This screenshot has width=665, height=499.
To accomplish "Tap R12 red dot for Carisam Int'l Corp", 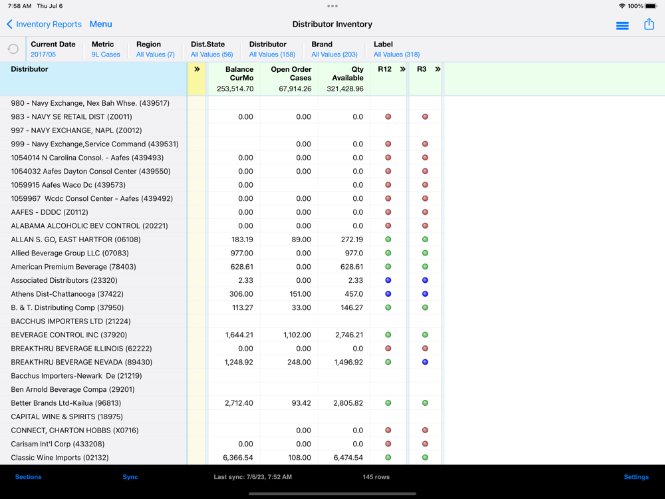I will (388, 444).
